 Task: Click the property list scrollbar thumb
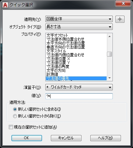pos(110,54)
